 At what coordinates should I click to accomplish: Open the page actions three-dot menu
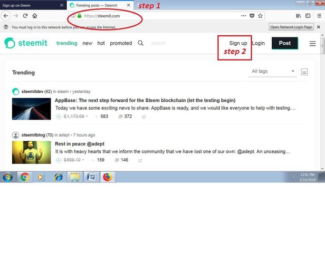click(x=244, y=16)
